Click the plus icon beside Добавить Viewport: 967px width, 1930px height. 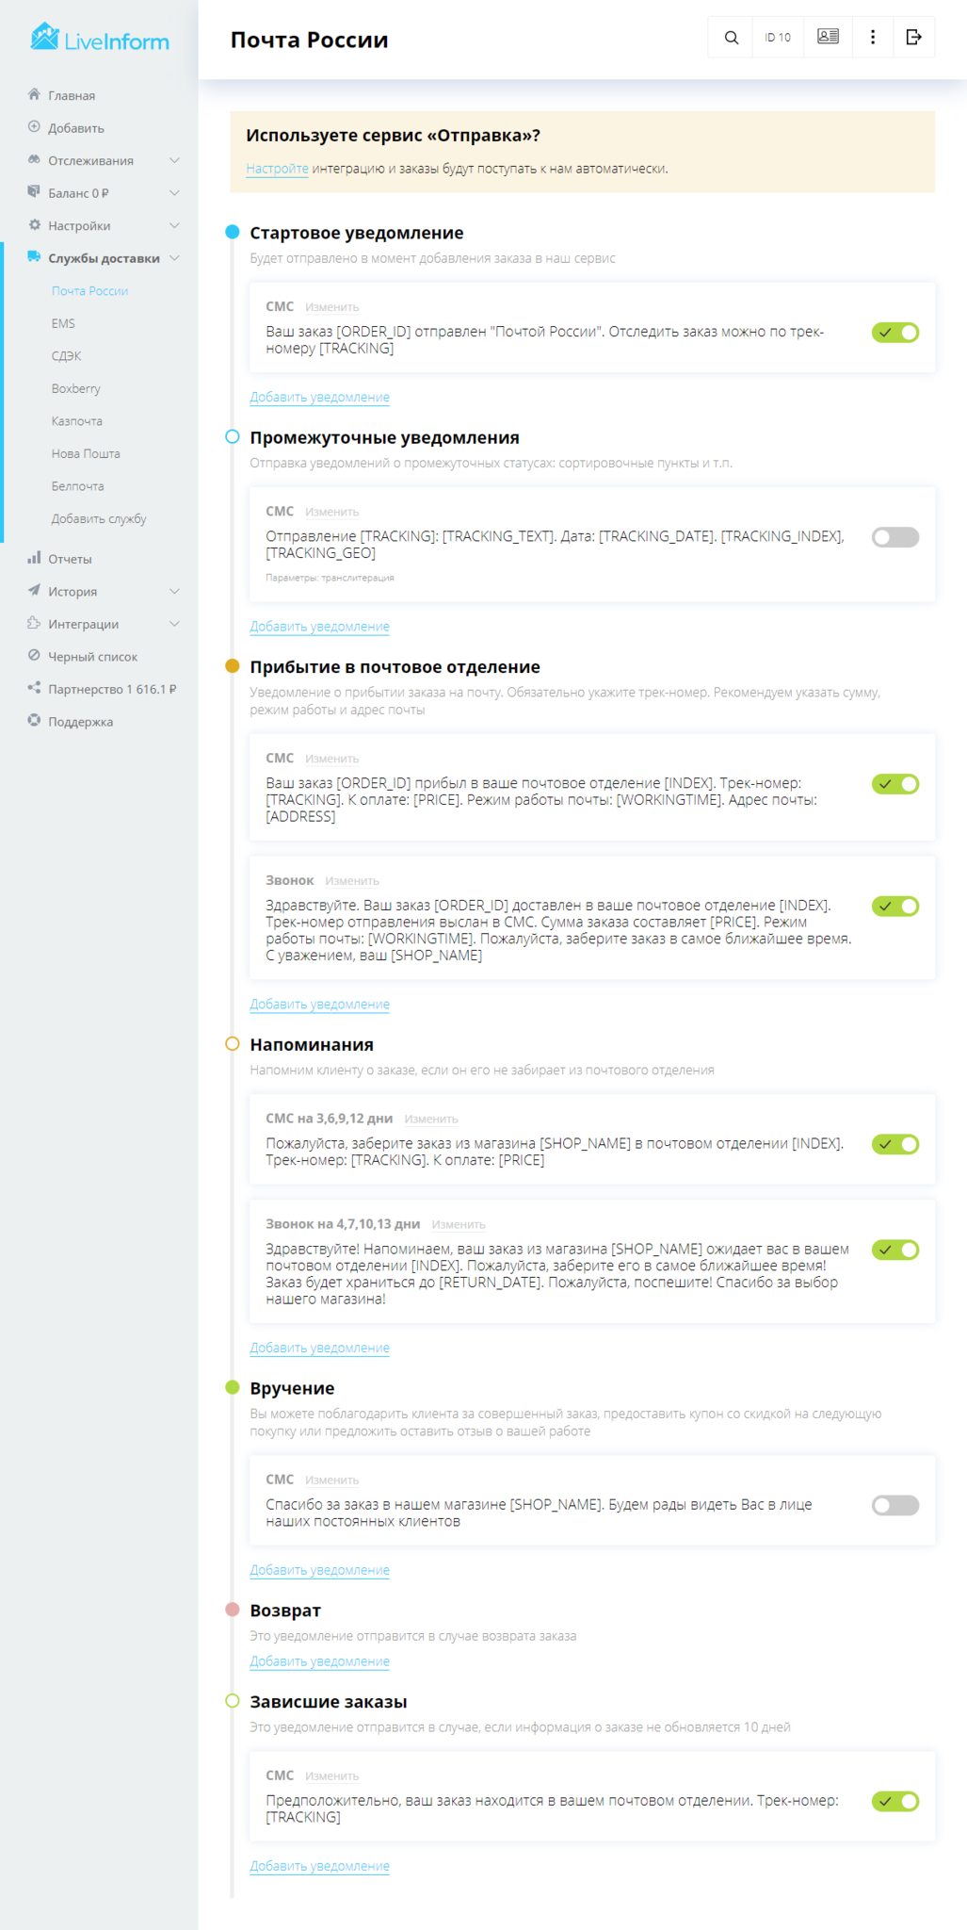(34, 127)
